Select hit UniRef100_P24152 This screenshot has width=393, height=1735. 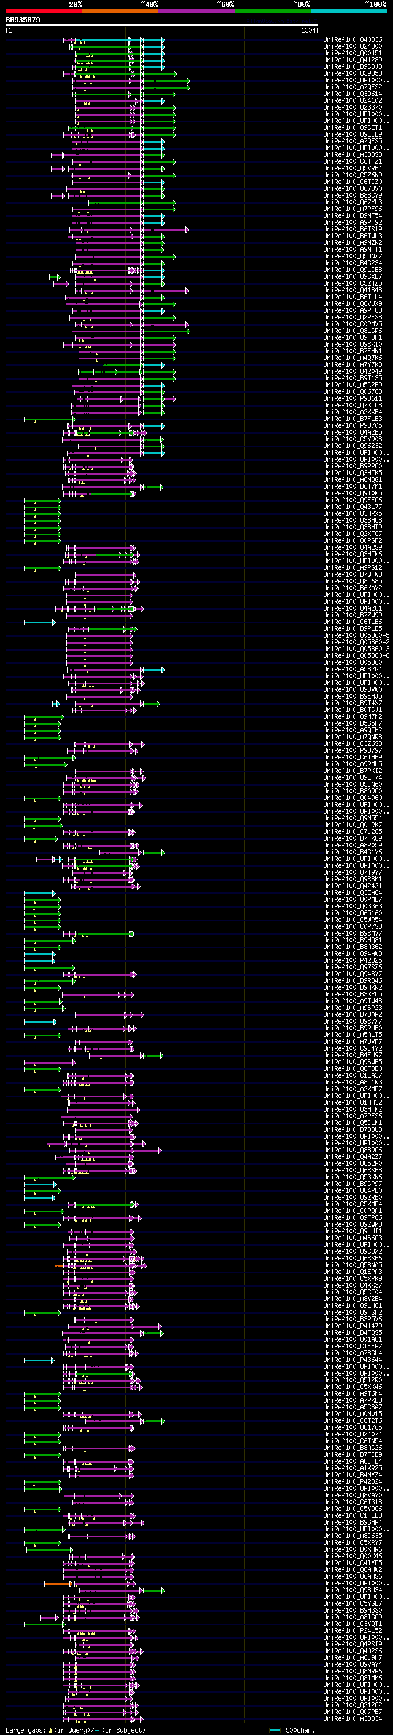pos(352,1630)
